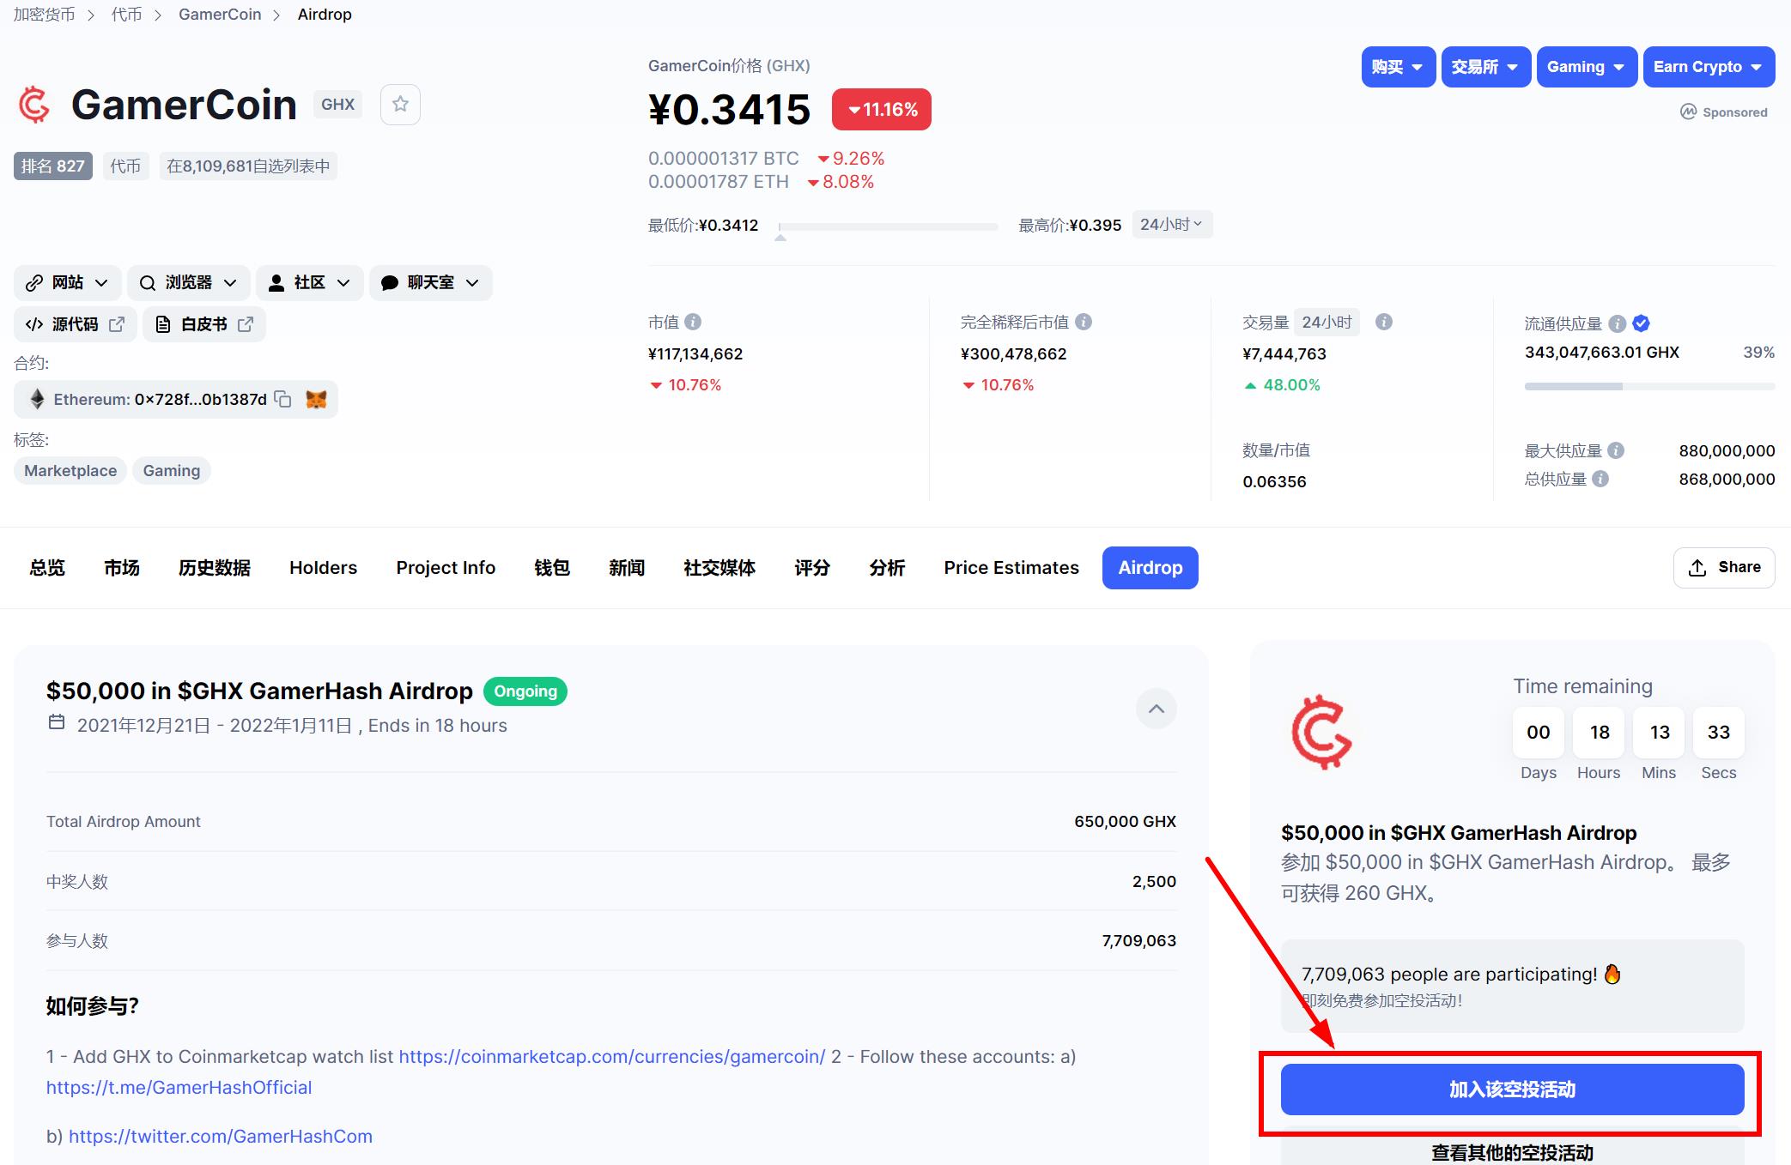Add token to MetaMask via fox icon

click(316, 399)
